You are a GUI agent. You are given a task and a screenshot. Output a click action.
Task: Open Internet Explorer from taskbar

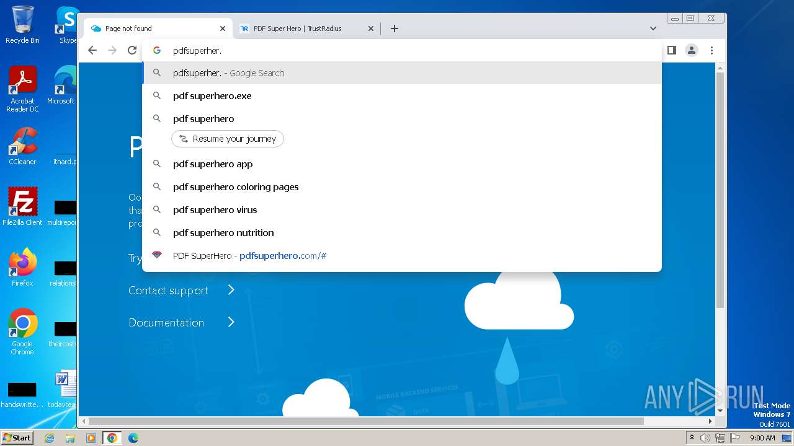50,438
